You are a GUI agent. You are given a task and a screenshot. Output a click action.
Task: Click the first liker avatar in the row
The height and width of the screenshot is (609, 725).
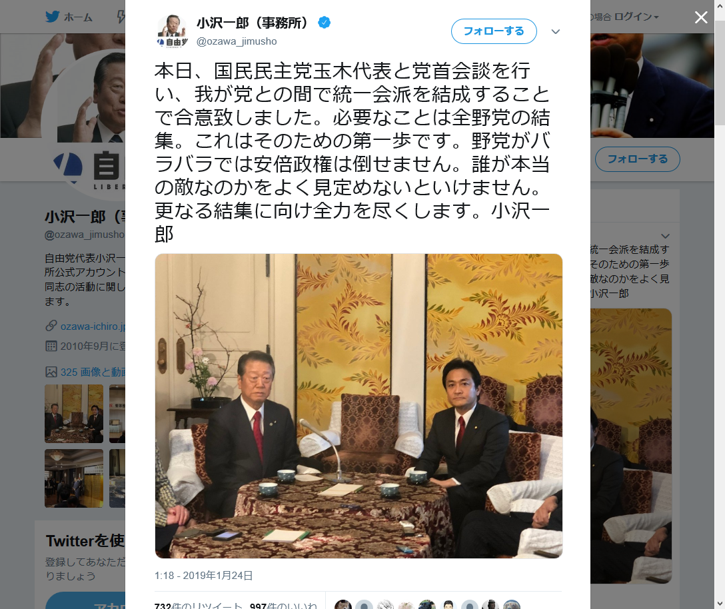pyautogui.click(x=343, y=605)
